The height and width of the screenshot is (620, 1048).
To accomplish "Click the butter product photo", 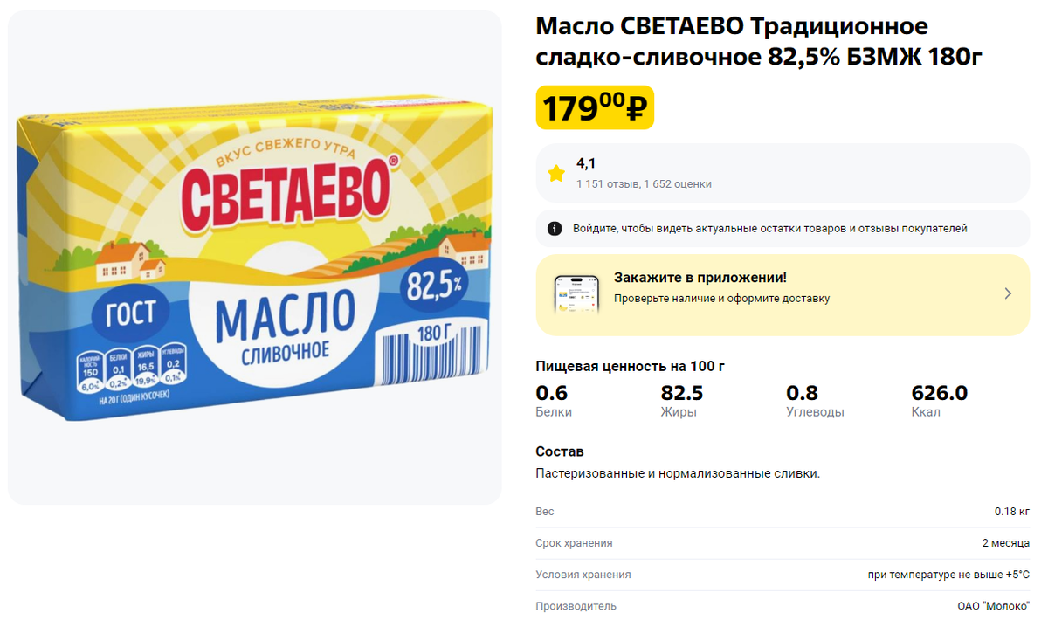I will tap(253, 262).
